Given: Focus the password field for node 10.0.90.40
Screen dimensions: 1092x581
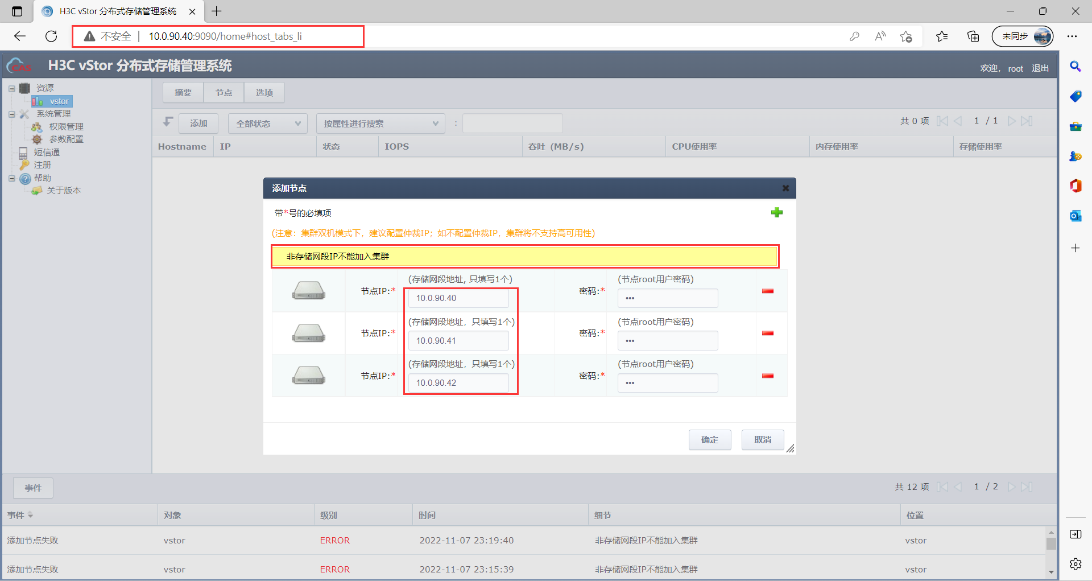Looking at the screenshot, I should pos(668,298).
